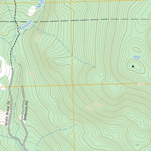Viewport: 151px width, 151px height.
Task: Click the black summit triangle marker
Action: point(133,66)
